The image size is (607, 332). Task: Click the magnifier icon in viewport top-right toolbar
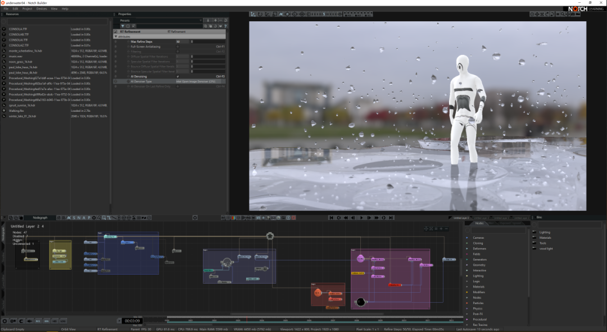[563, 14]
